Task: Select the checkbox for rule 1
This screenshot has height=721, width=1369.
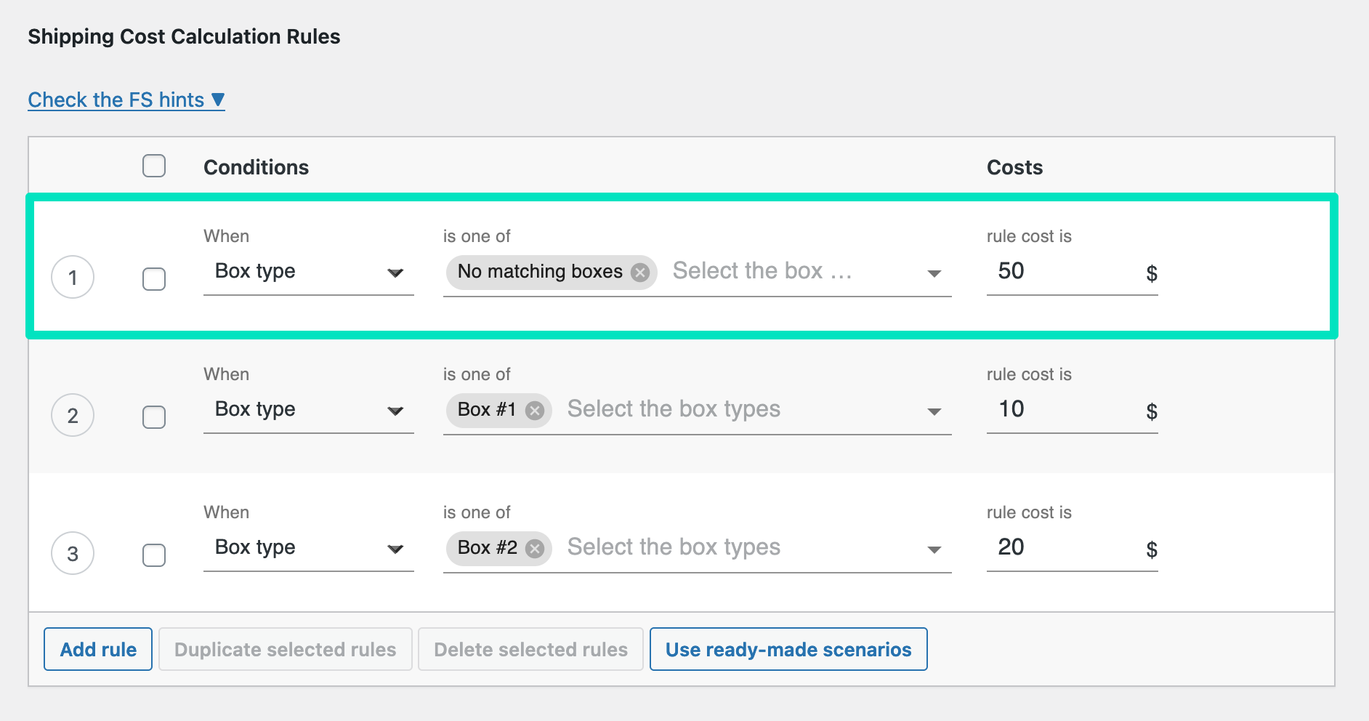Action: (x=154, y=278)
